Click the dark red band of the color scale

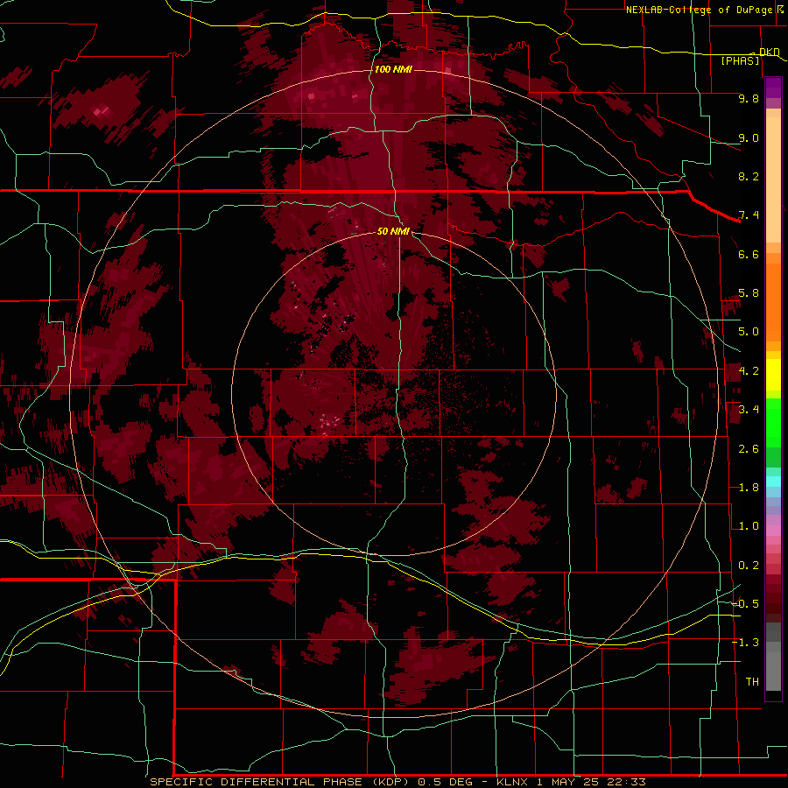coord(773,598)
